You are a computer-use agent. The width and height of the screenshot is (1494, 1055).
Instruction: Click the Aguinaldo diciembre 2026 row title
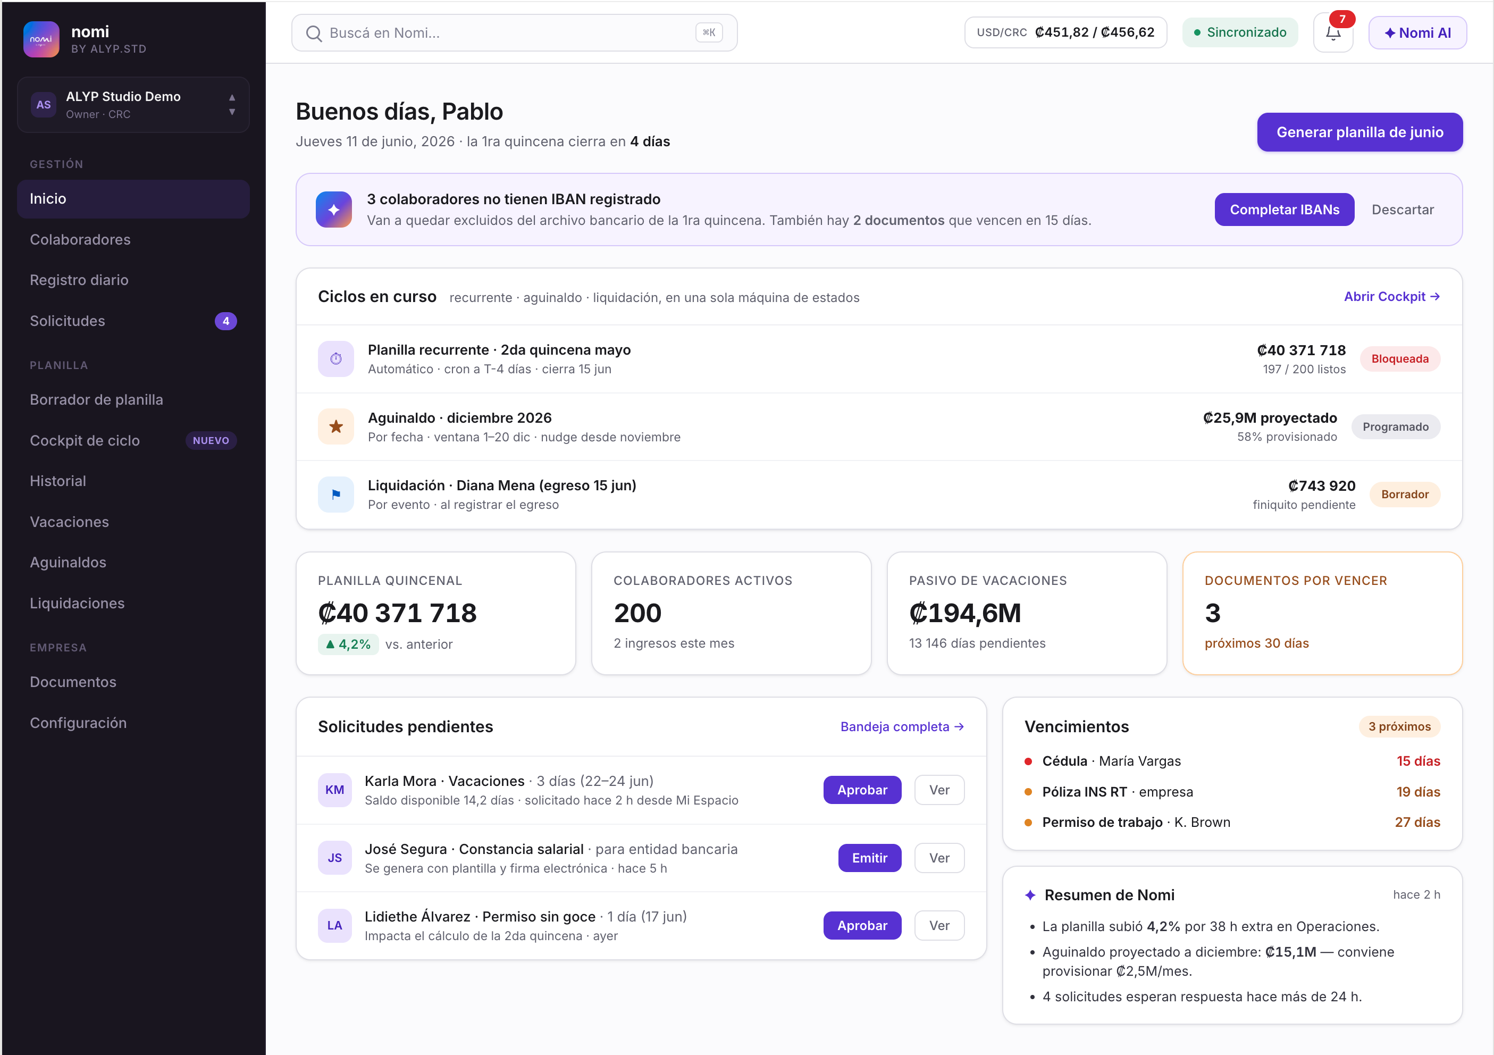tap(459, 418)
